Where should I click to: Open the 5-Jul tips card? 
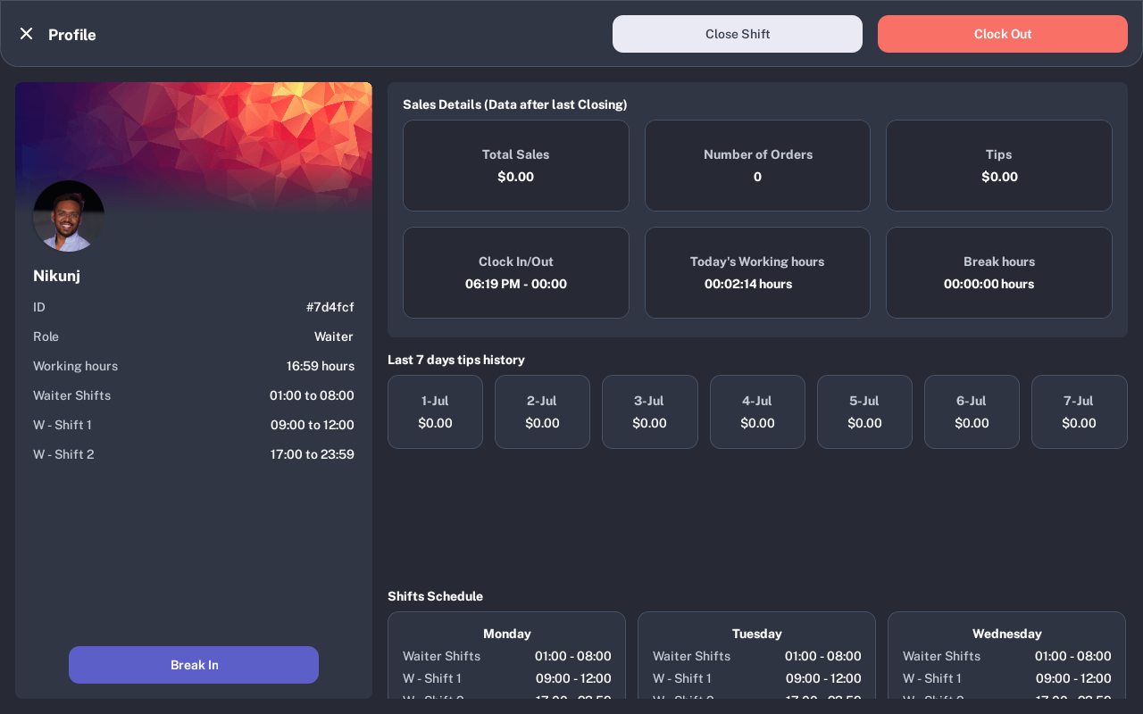tap(864, 412)
